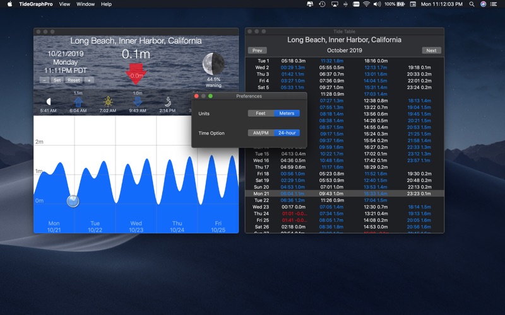
Task: Click the low tide arrow at 9:43 AM
Action: click(x=138, y=101)
